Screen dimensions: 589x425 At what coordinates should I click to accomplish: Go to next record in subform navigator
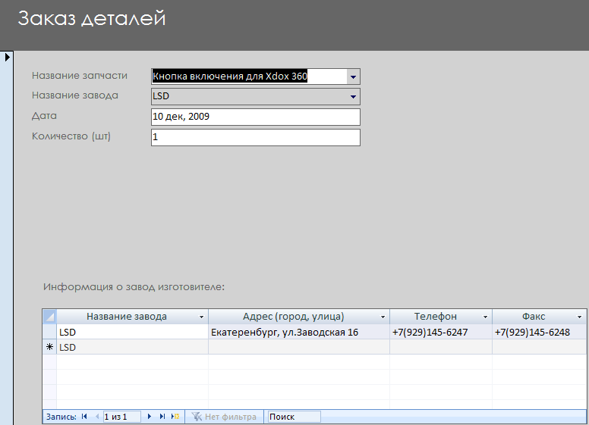coord(149,417)
